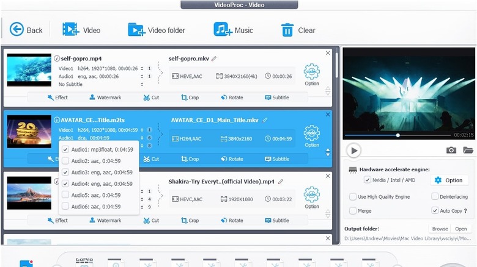Clear the list with the trash icon
Screen dimensions: 477x267
pyautogui.click(x=287, y=30)
